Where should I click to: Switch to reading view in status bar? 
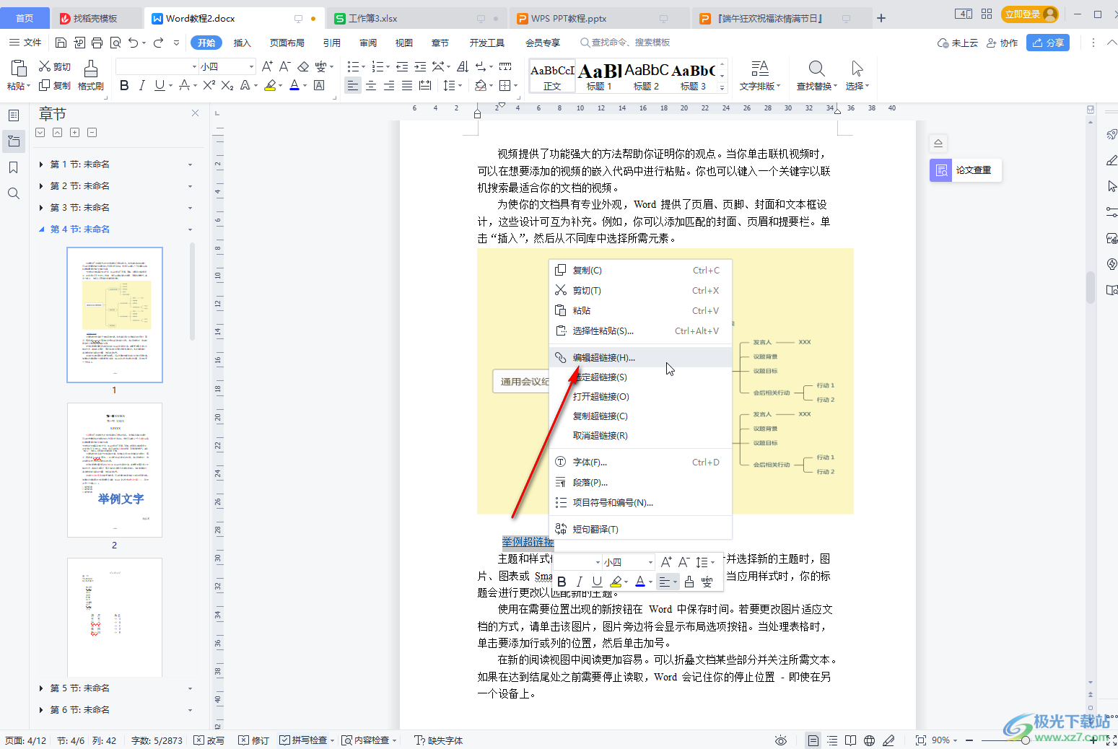(851, 740)
